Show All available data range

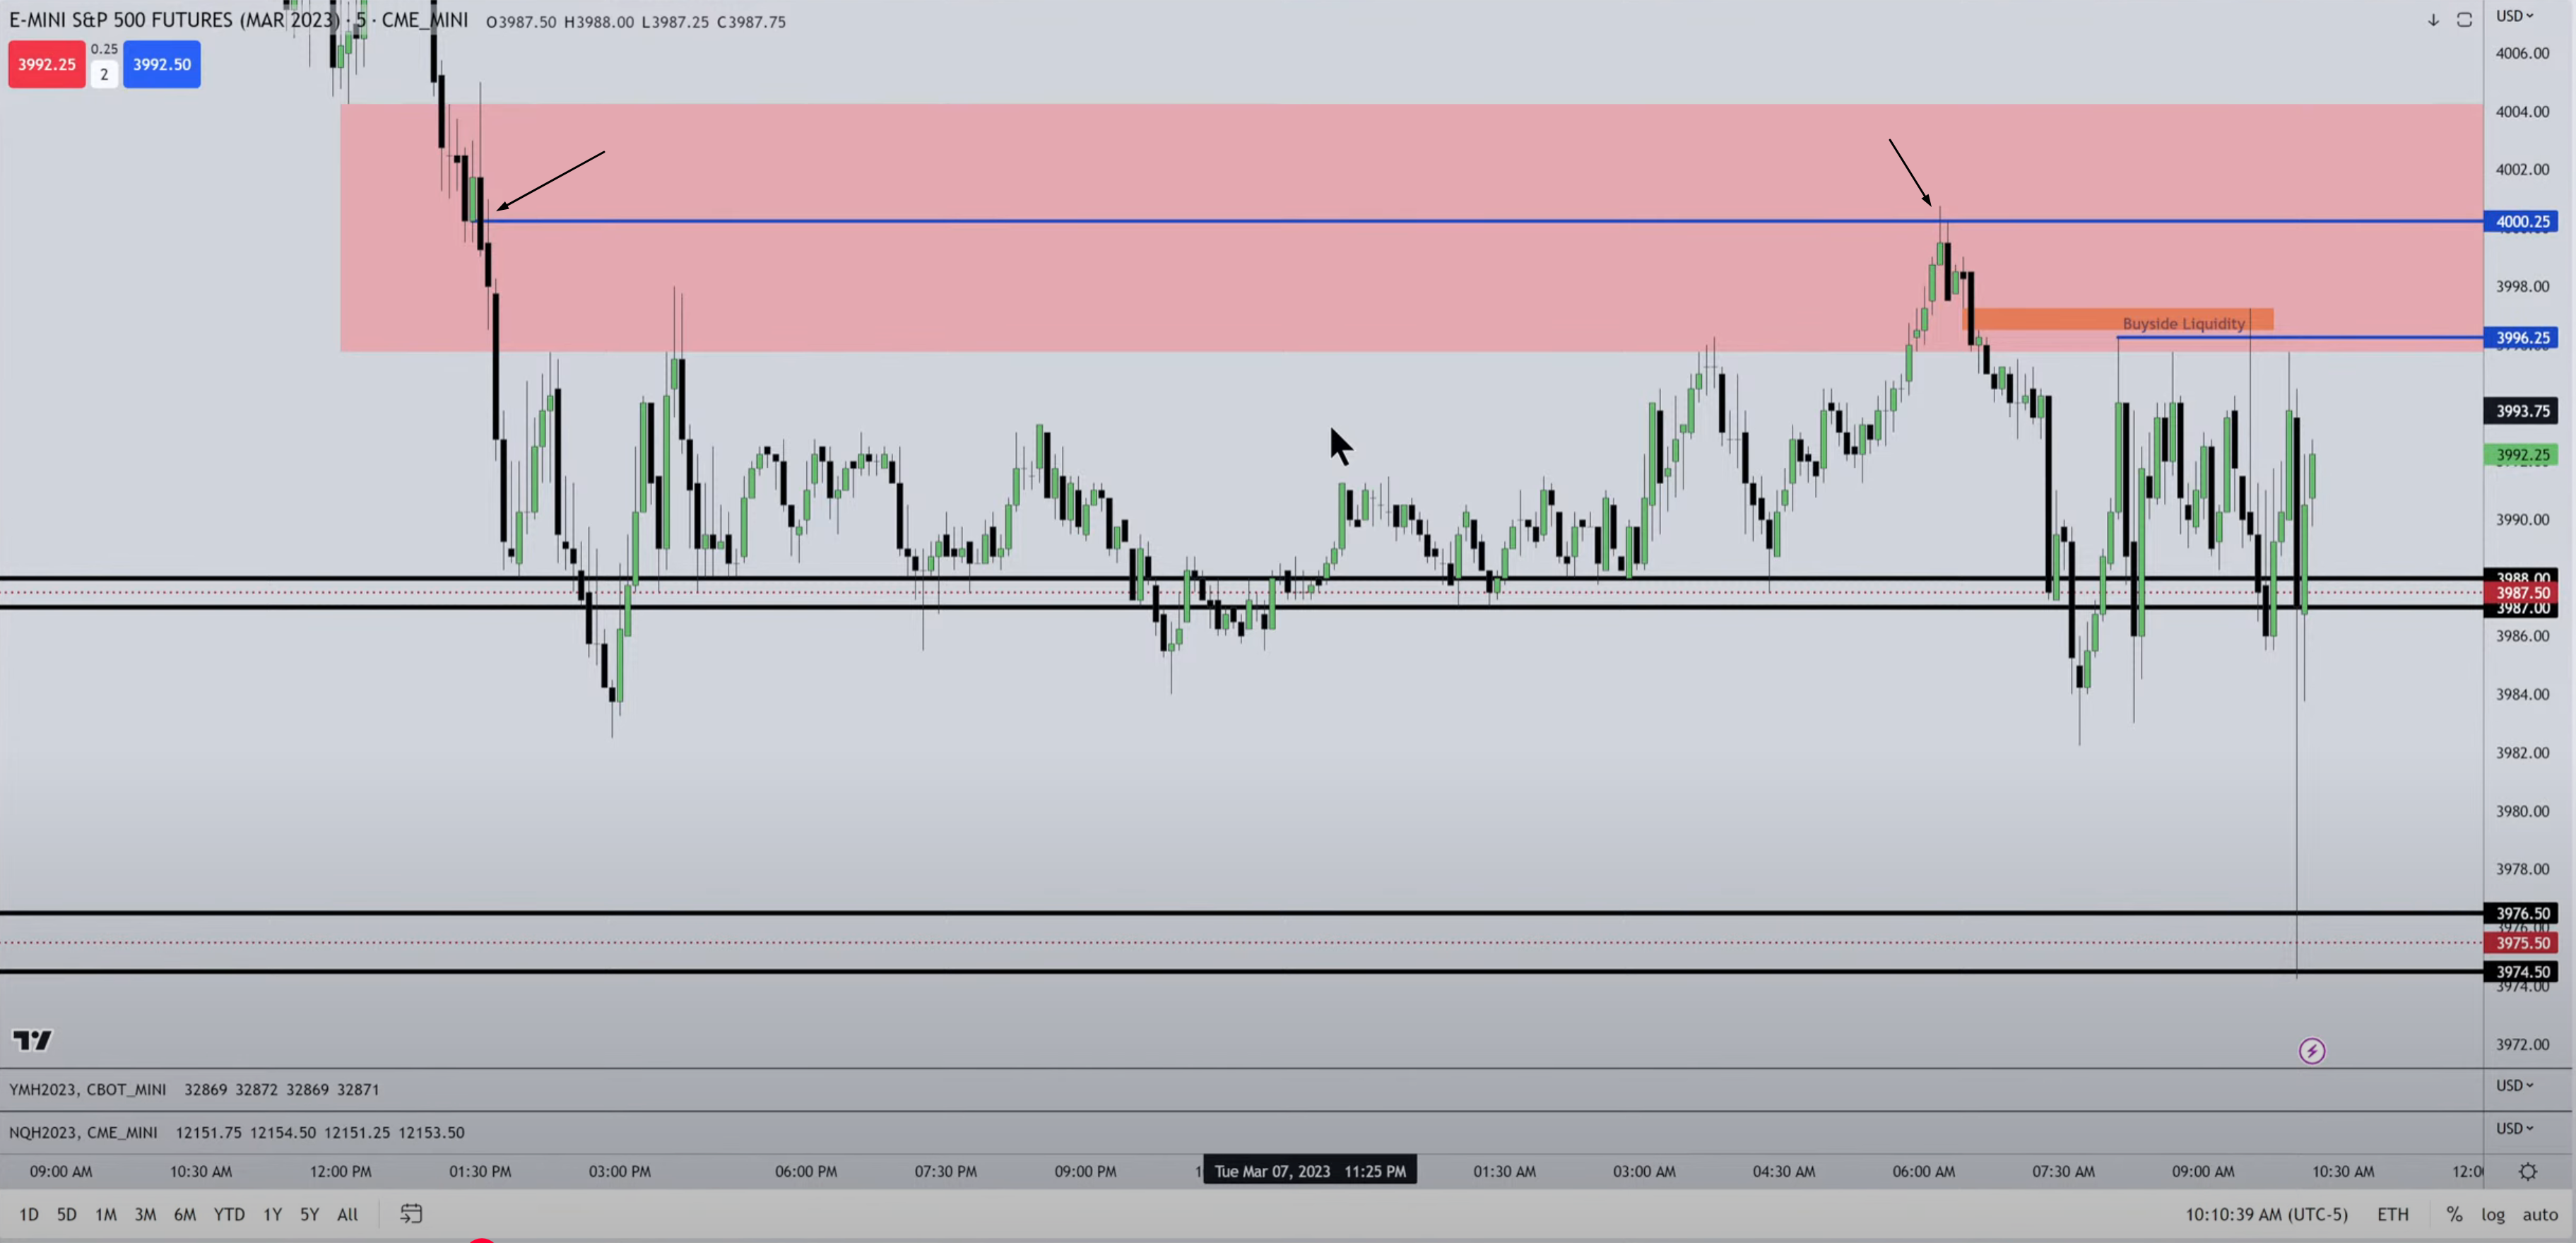coord(347,1214)
